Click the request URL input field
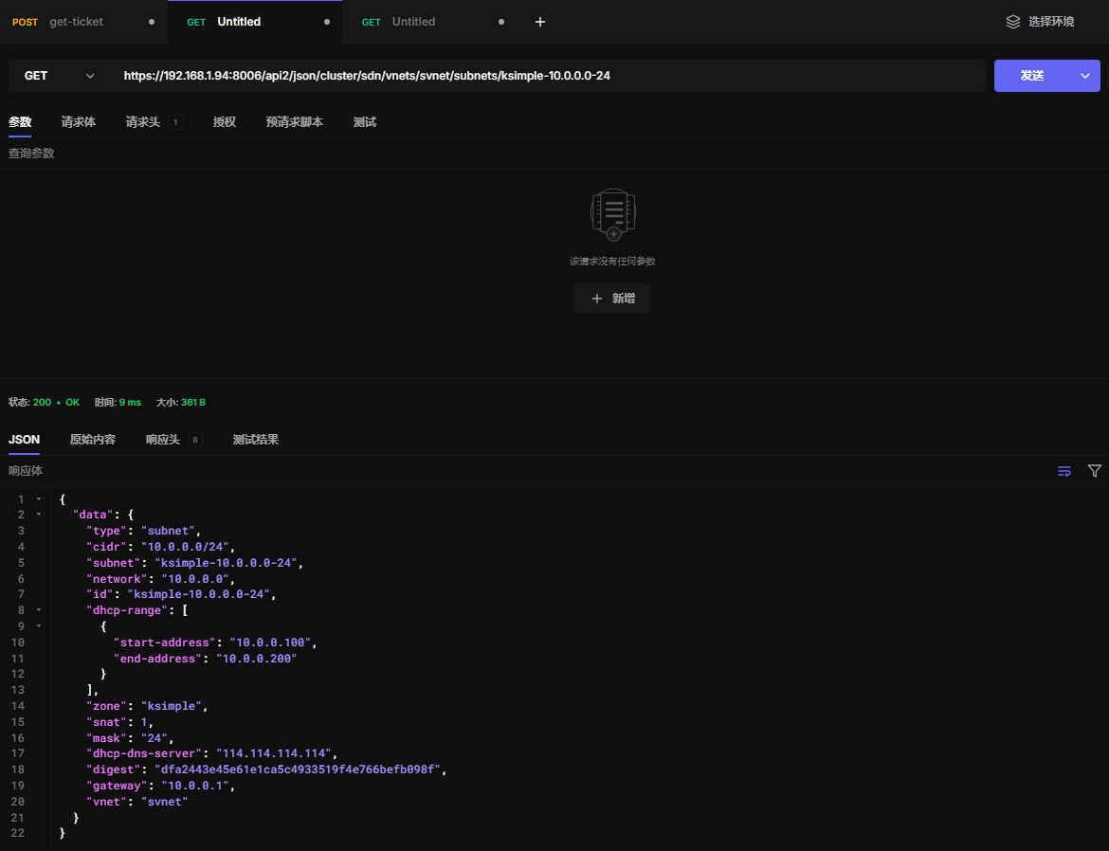The image size is (1109, 851). (x=550, y=76)
